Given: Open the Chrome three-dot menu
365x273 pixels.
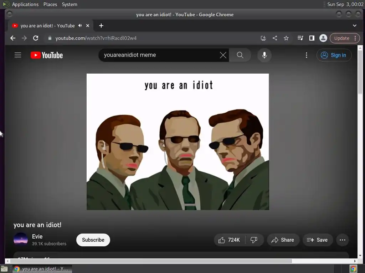Looking at the screenshot, I should pos(355,38).
